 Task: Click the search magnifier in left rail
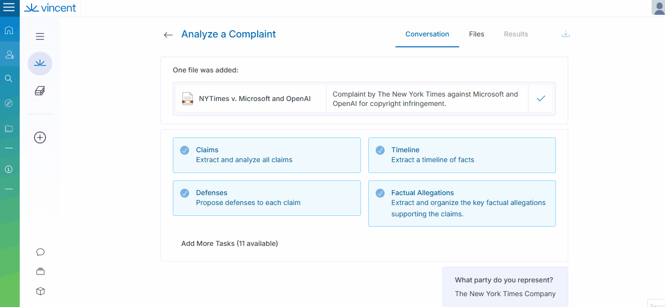coord(9,78)
